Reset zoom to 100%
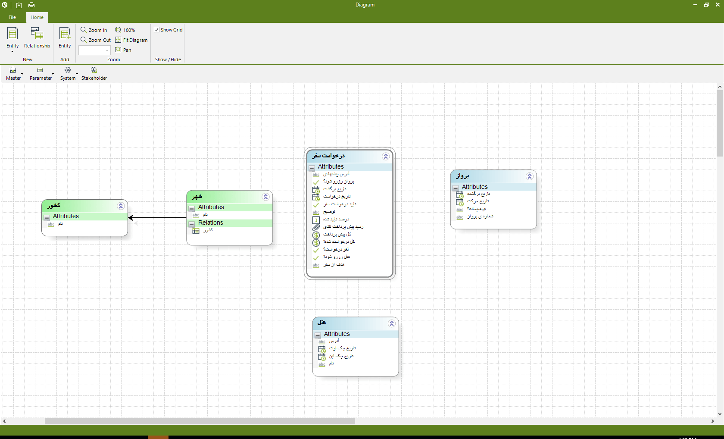 click(125, 30)
